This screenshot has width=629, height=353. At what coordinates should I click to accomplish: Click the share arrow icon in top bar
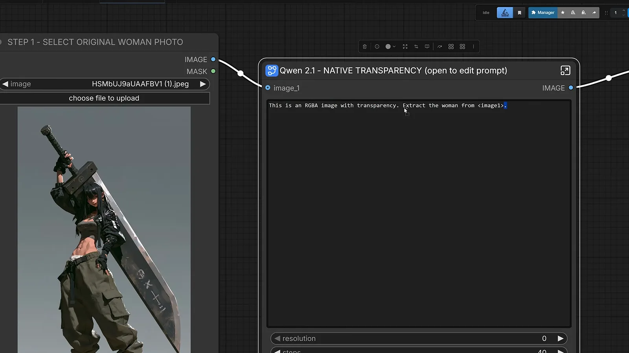tap(594, 13)
